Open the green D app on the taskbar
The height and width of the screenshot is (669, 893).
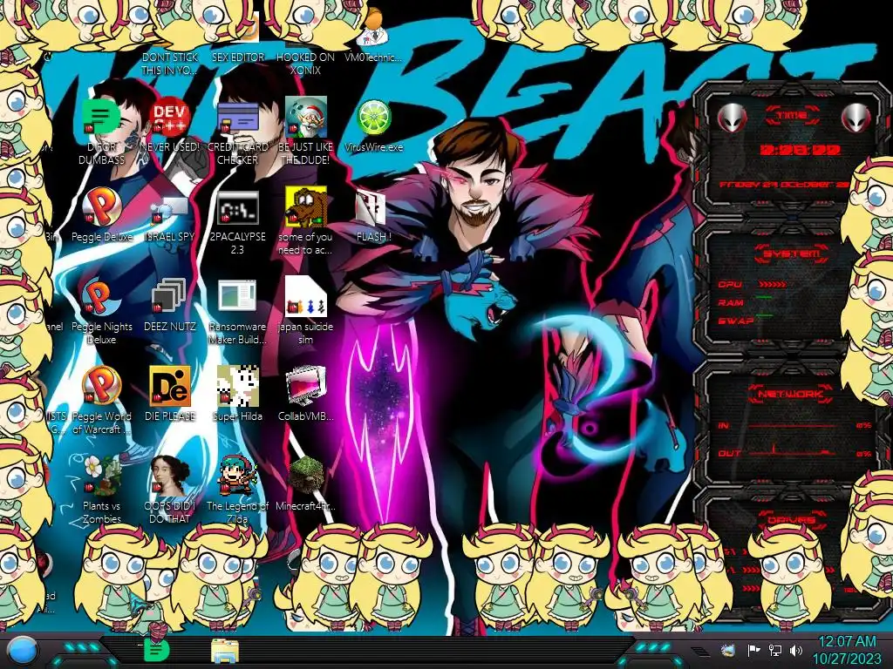pyautogui.click(x=156, y=650)
